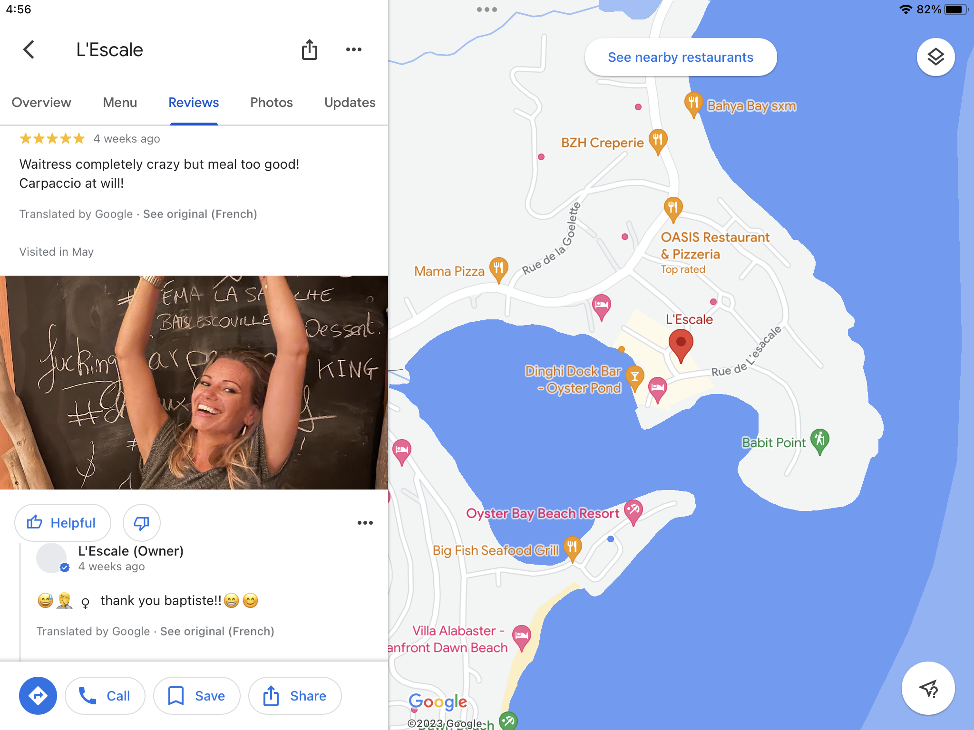Switch to the Photos tab
This screenshot has height=730, width=974.
click(271, 103)
